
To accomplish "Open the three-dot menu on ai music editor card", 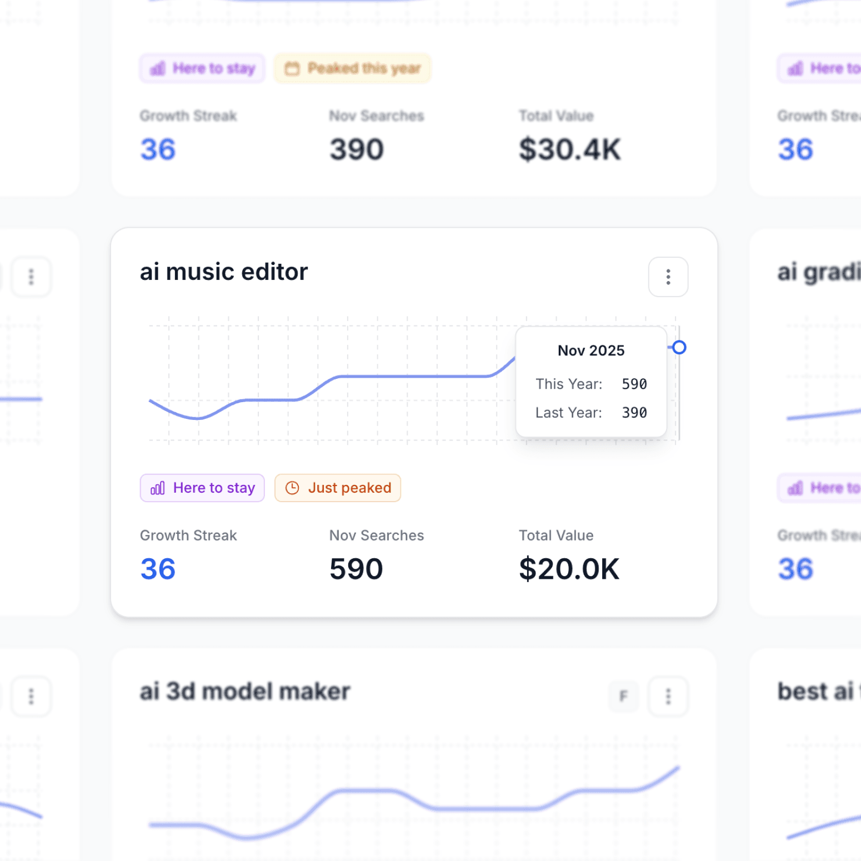I will pos(668,277).
